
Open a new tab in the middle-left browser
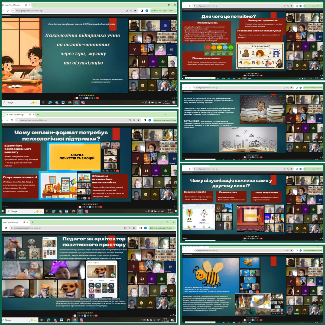[x=38, y=115]
